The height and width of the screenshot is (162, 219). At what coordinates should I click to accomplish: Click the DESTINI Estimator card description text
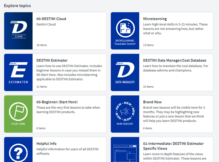point(69,72)
